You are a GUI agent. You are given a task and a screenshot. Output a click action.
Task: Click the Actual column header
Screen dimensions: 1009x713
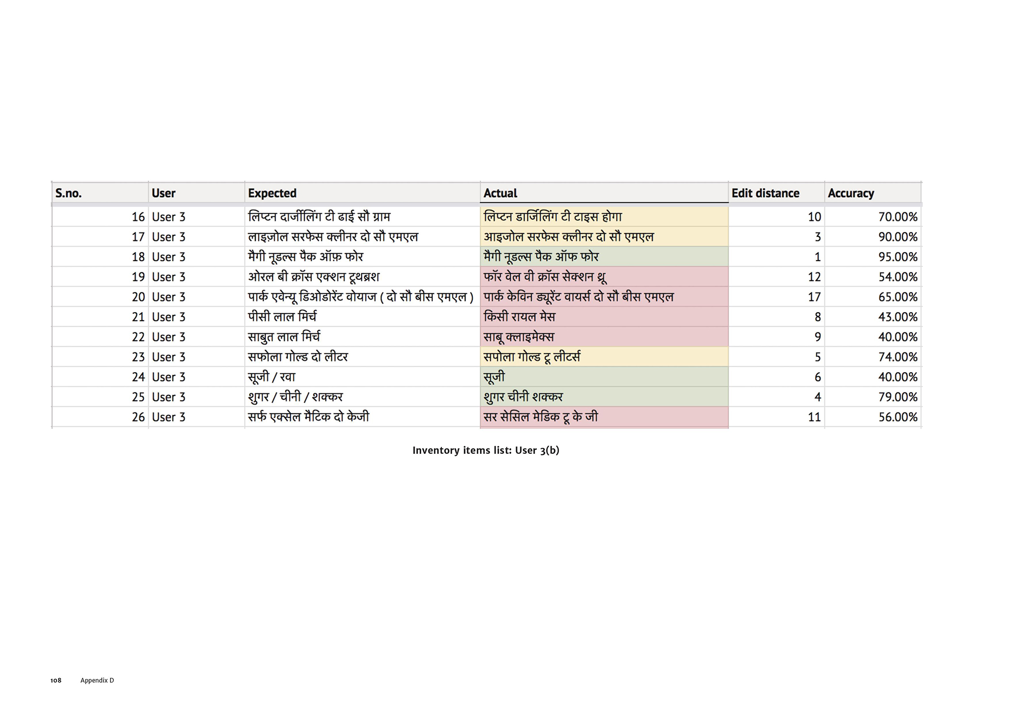click(500, 193)
